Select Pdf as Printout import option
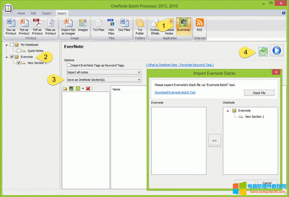The height and width of the screenshot is (197, 289). (x=37, y=27)
